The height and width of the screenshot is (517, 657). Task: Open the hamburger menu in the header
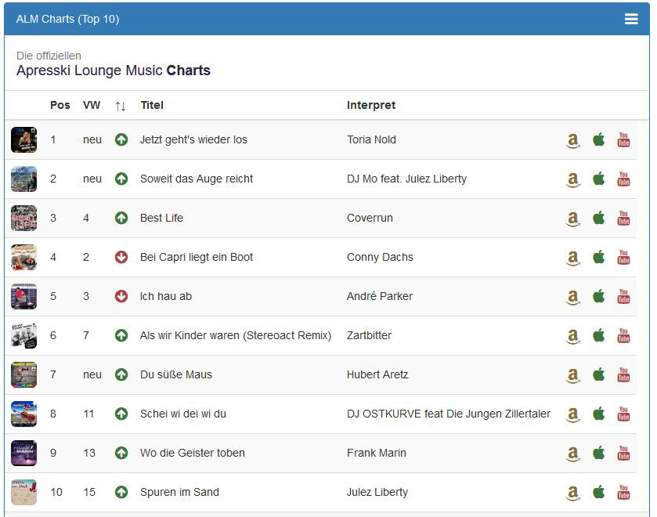(631, 19)
